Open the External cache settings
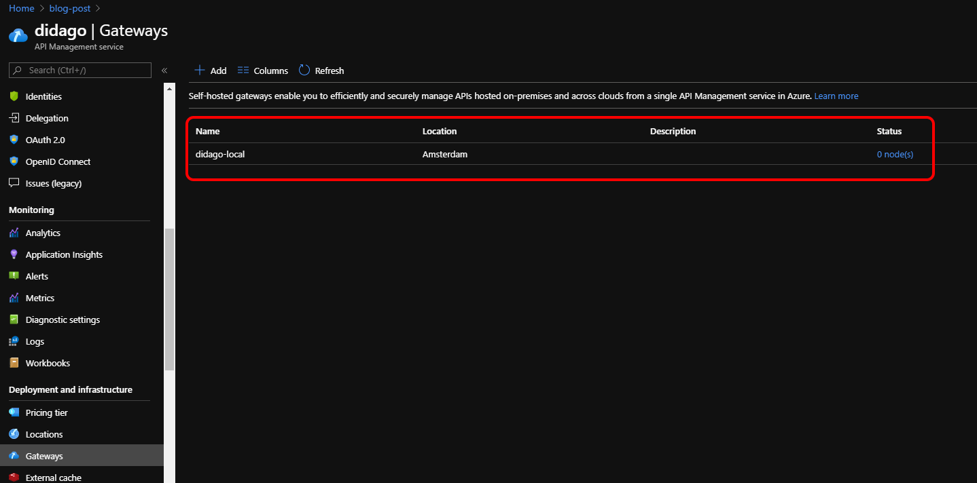 pos(54,477)
